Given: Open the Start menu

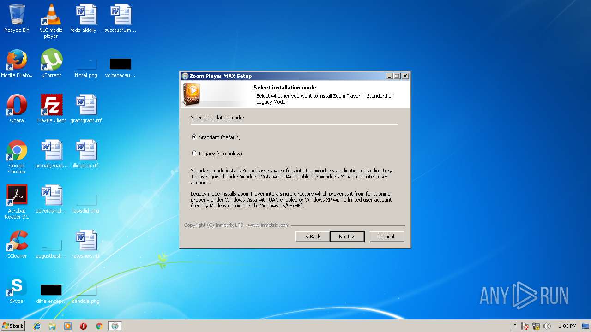Looking at the screenshot, I should tap(12, 326).
